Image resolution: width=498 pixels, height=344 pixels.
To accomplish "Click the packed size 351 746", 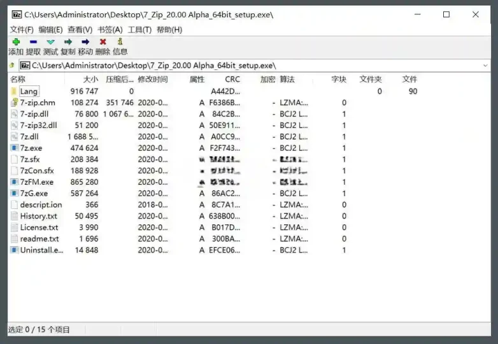I will point(120,103).
